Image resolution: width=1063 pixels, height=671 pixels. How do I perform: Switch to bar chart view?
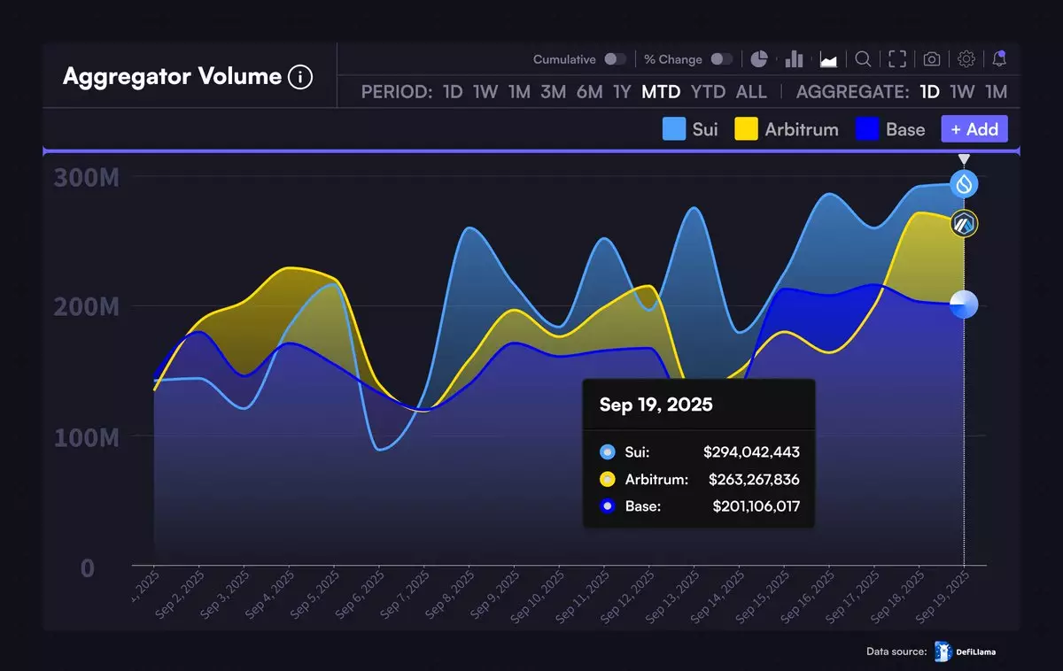794,59
